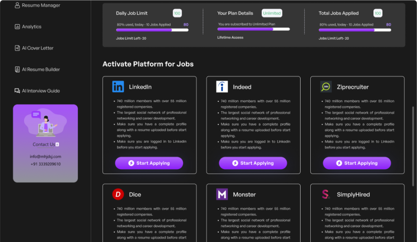
Task: Click the small icon beside Contact Us
Action: 57,144
